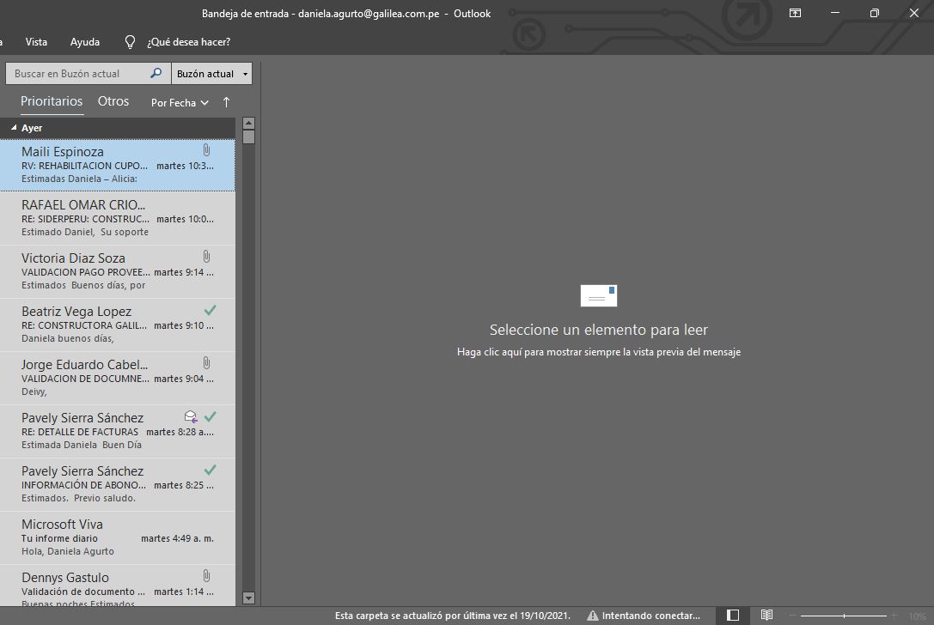Open the 'Por Fecha' sort dropdown

pyautogui.click(x=180, y=103)
